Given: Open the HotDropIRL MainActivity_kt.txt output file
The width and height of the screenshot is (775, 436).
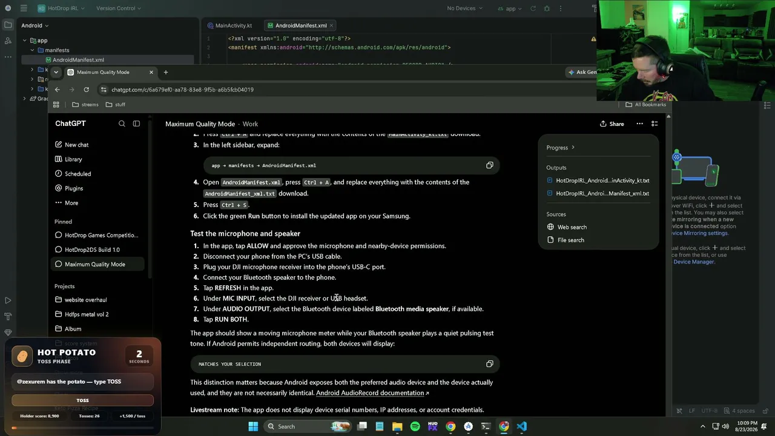Looking at the screenshot, I should point(598,180).
